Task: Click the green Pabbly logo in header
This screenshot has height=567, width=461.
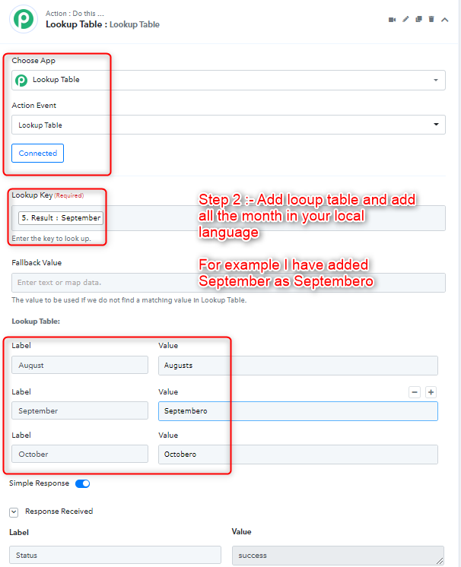Action: pyautogui.click(x=24, y=19)
